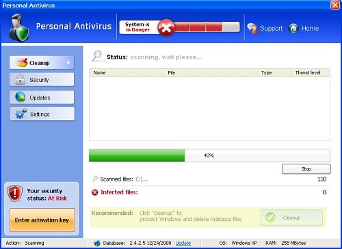Image resolution: width=342 pixels, height=249 pixels.
Task: Click the infected files count 0
Action: coord(325,192)
